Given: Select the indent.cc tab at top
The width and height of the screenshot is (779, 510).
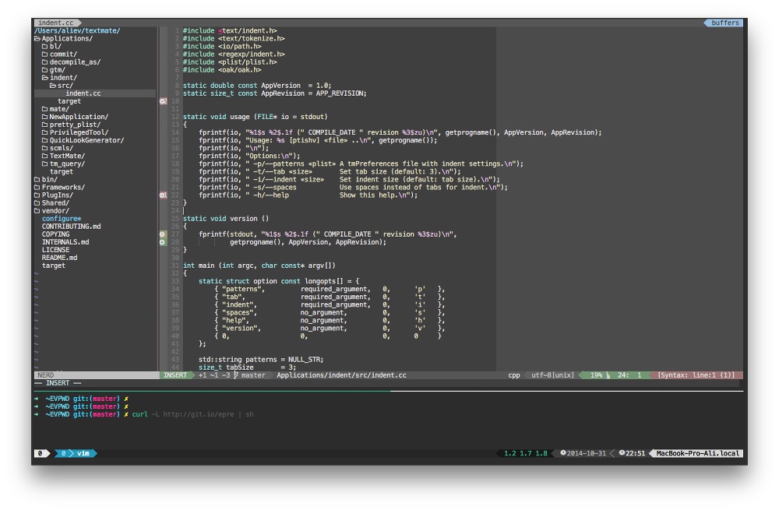Looking at the screenshot, I should [56, 23].
